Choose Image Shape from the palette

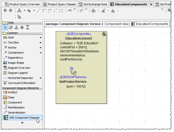tap(16, 63)
